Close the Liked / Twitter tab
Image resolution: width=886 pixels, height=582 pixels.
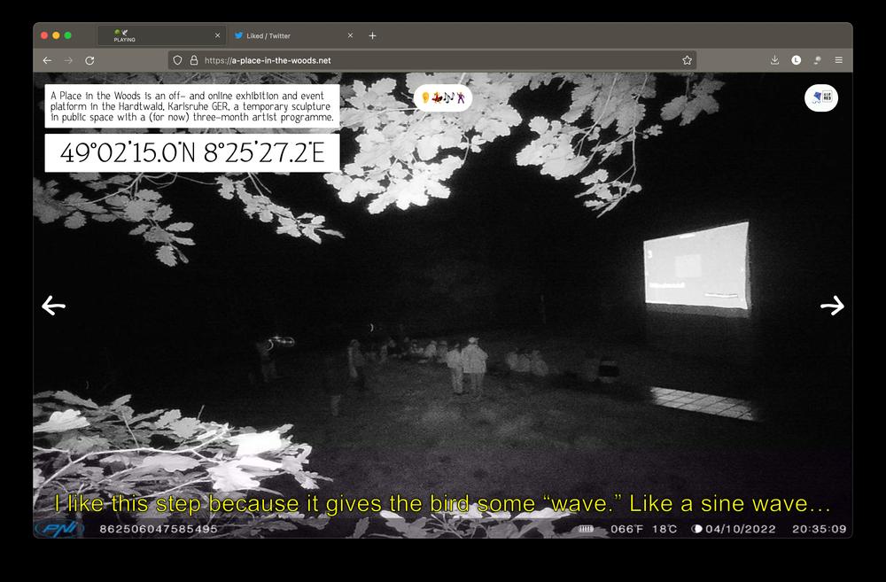click(350, 35)
